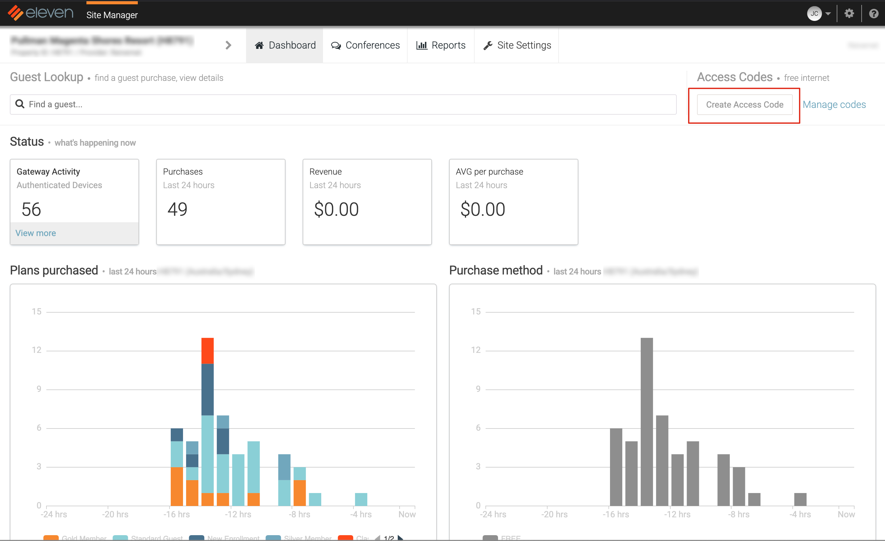Click the wrench icon for Site Settings
The height and width of the screenshot is (541, 885).
(487, 45)
